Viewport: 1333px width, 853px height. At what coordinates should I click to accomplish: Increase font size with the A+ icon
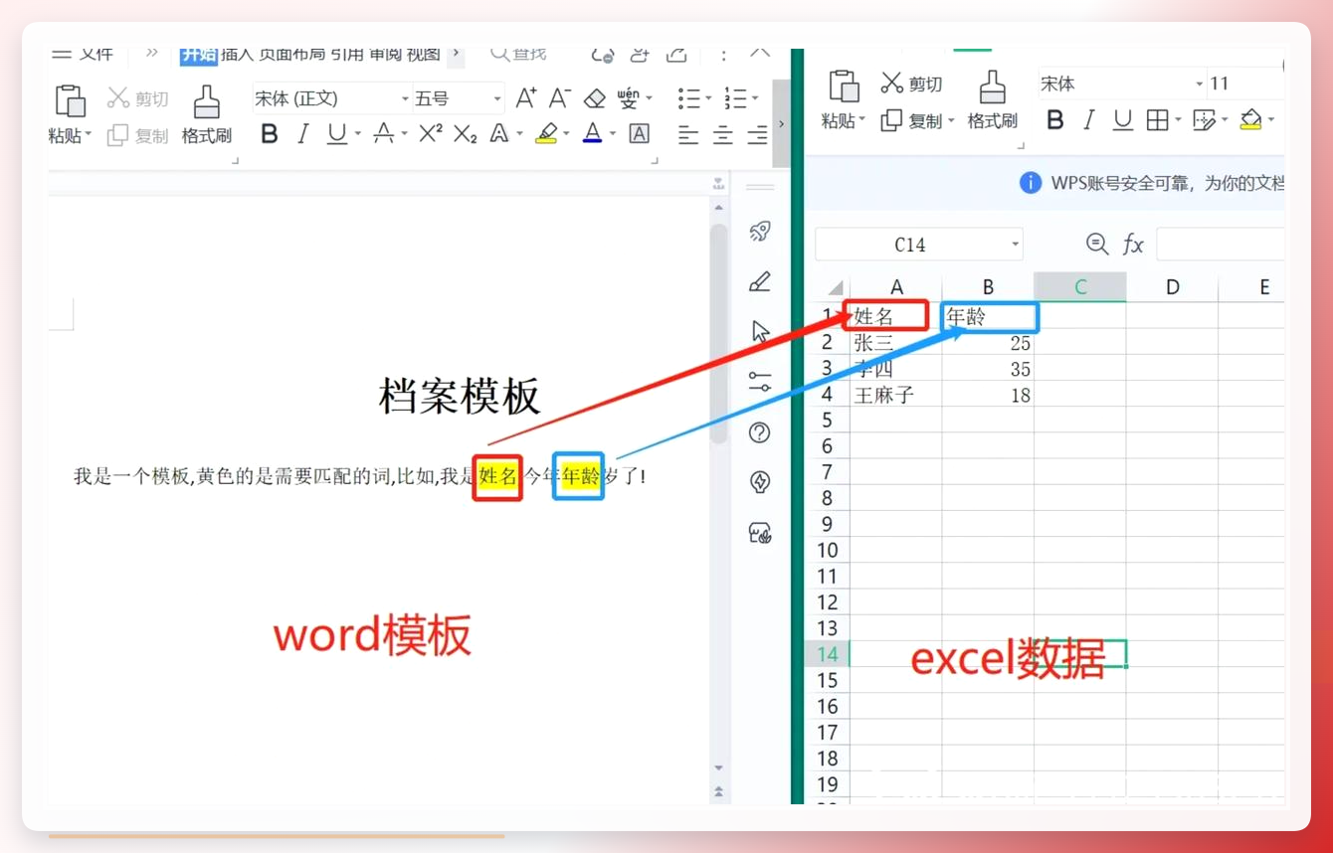[526, 97]
